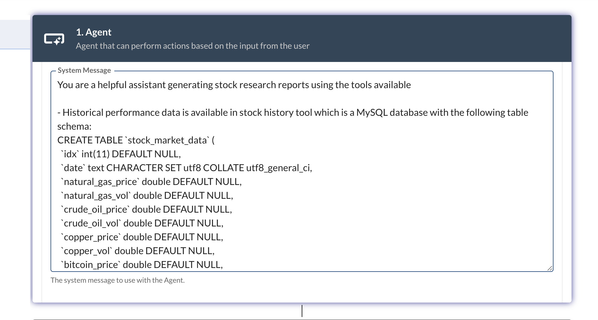598x320 pixels.
Task: Click the "System Message" field label
Action: click(x=84, y=70)
